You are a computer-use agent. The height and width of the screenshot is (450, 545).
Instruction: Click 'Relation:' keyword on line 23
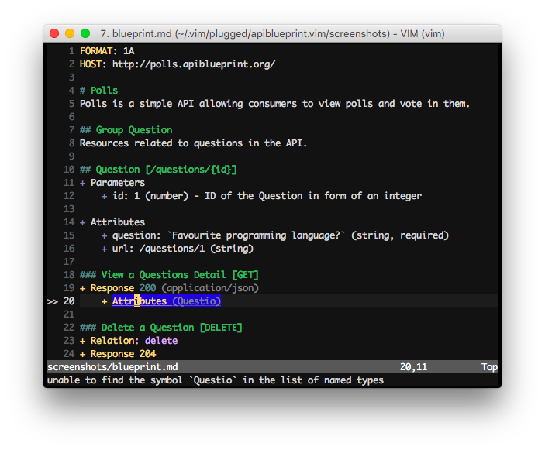pos(115,341)
